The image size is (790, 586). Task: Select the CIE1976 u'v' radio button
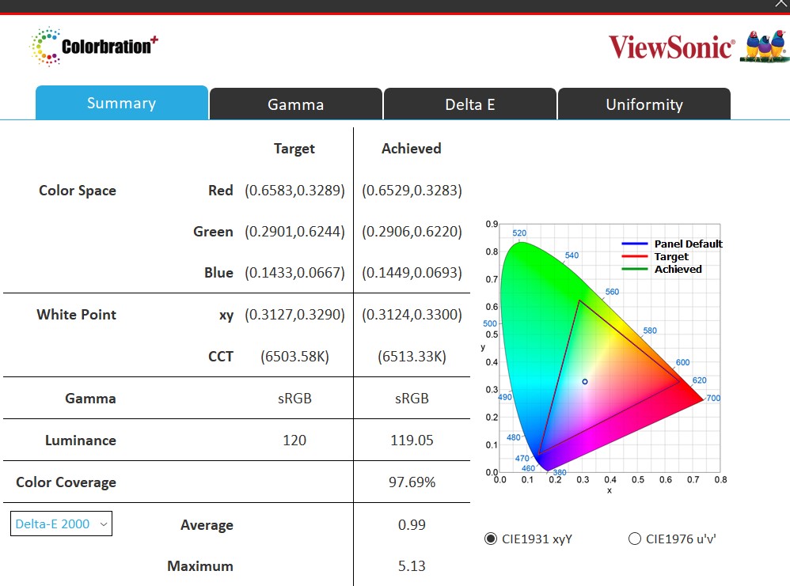pos(634,539)
